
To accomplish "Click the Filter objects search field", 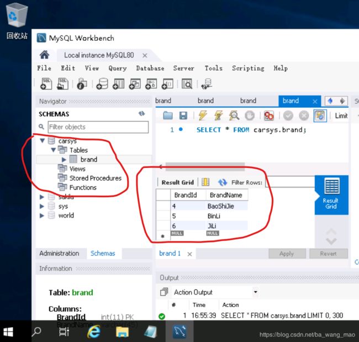I will (x=98, y=127).
